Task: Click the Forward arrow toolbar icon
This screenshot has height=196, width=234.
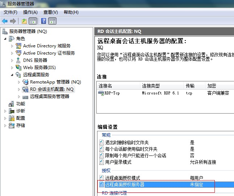Action: click(13, 21)
